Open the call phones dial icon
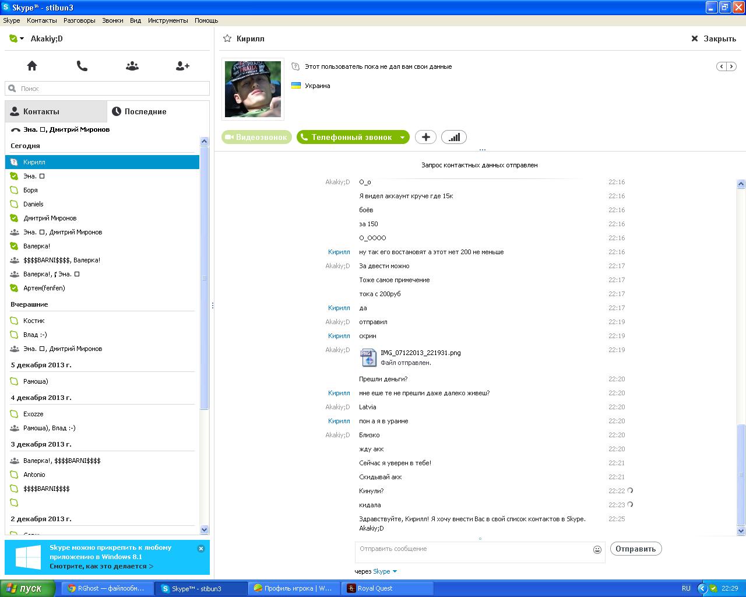Viewport: 746px width, 597px height. (x=82, y=66)
